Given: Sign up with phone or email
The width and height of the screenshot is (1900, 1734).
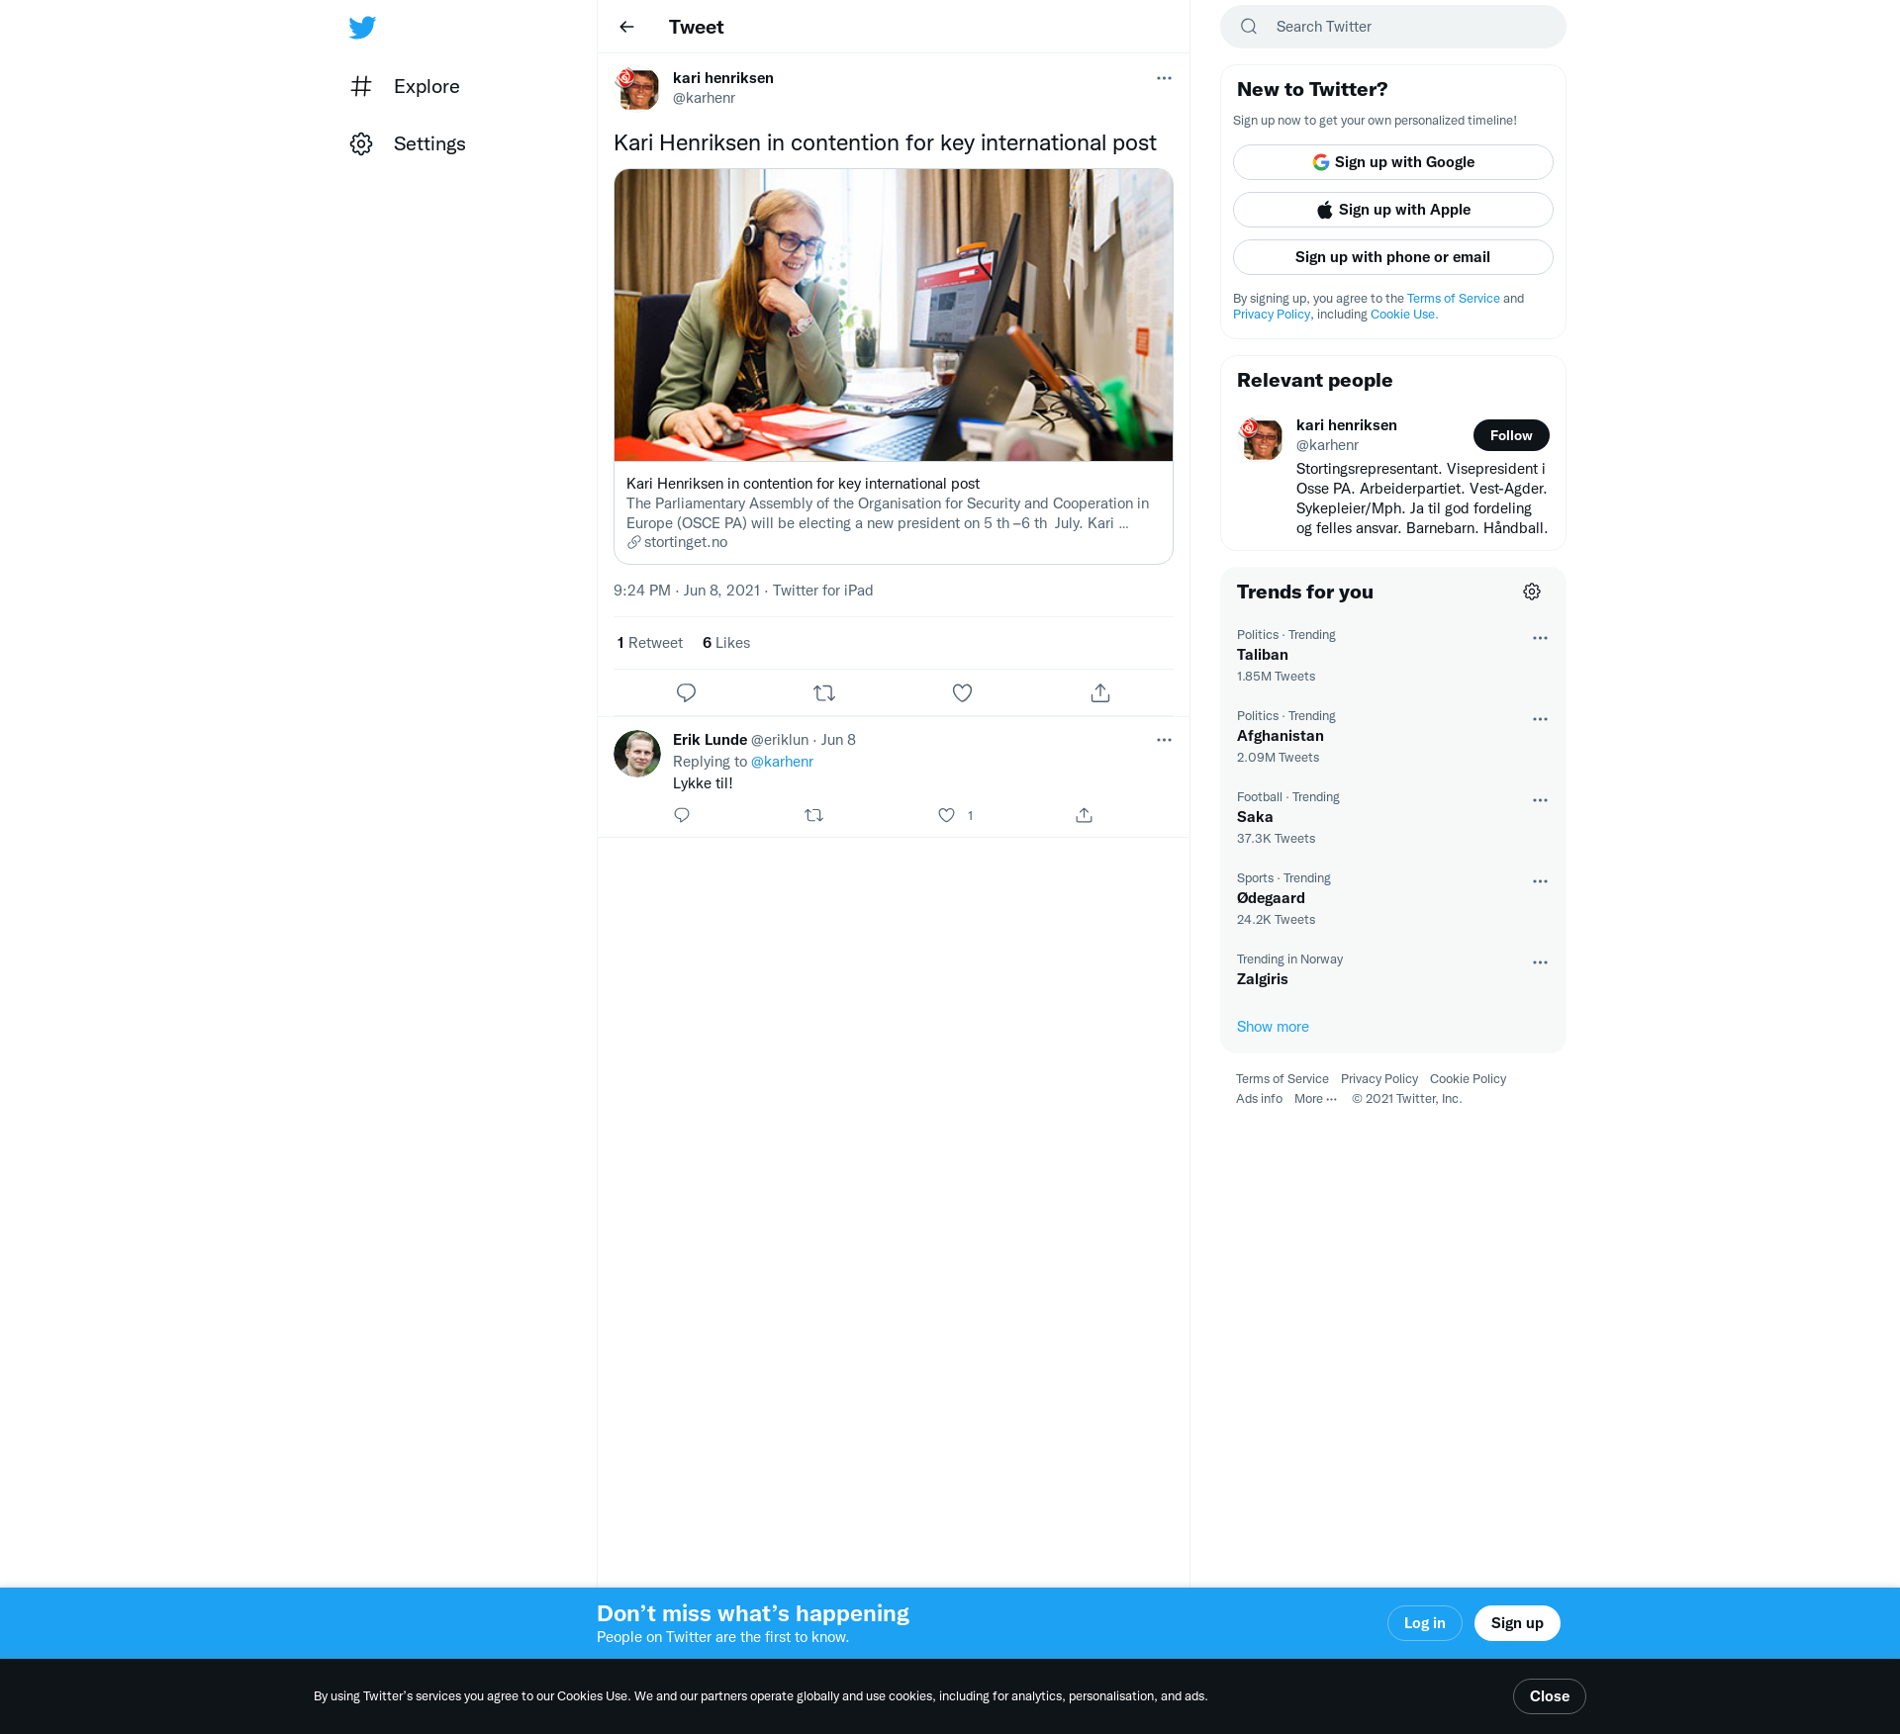Looking at the screenshot, I should point(1393,257).
